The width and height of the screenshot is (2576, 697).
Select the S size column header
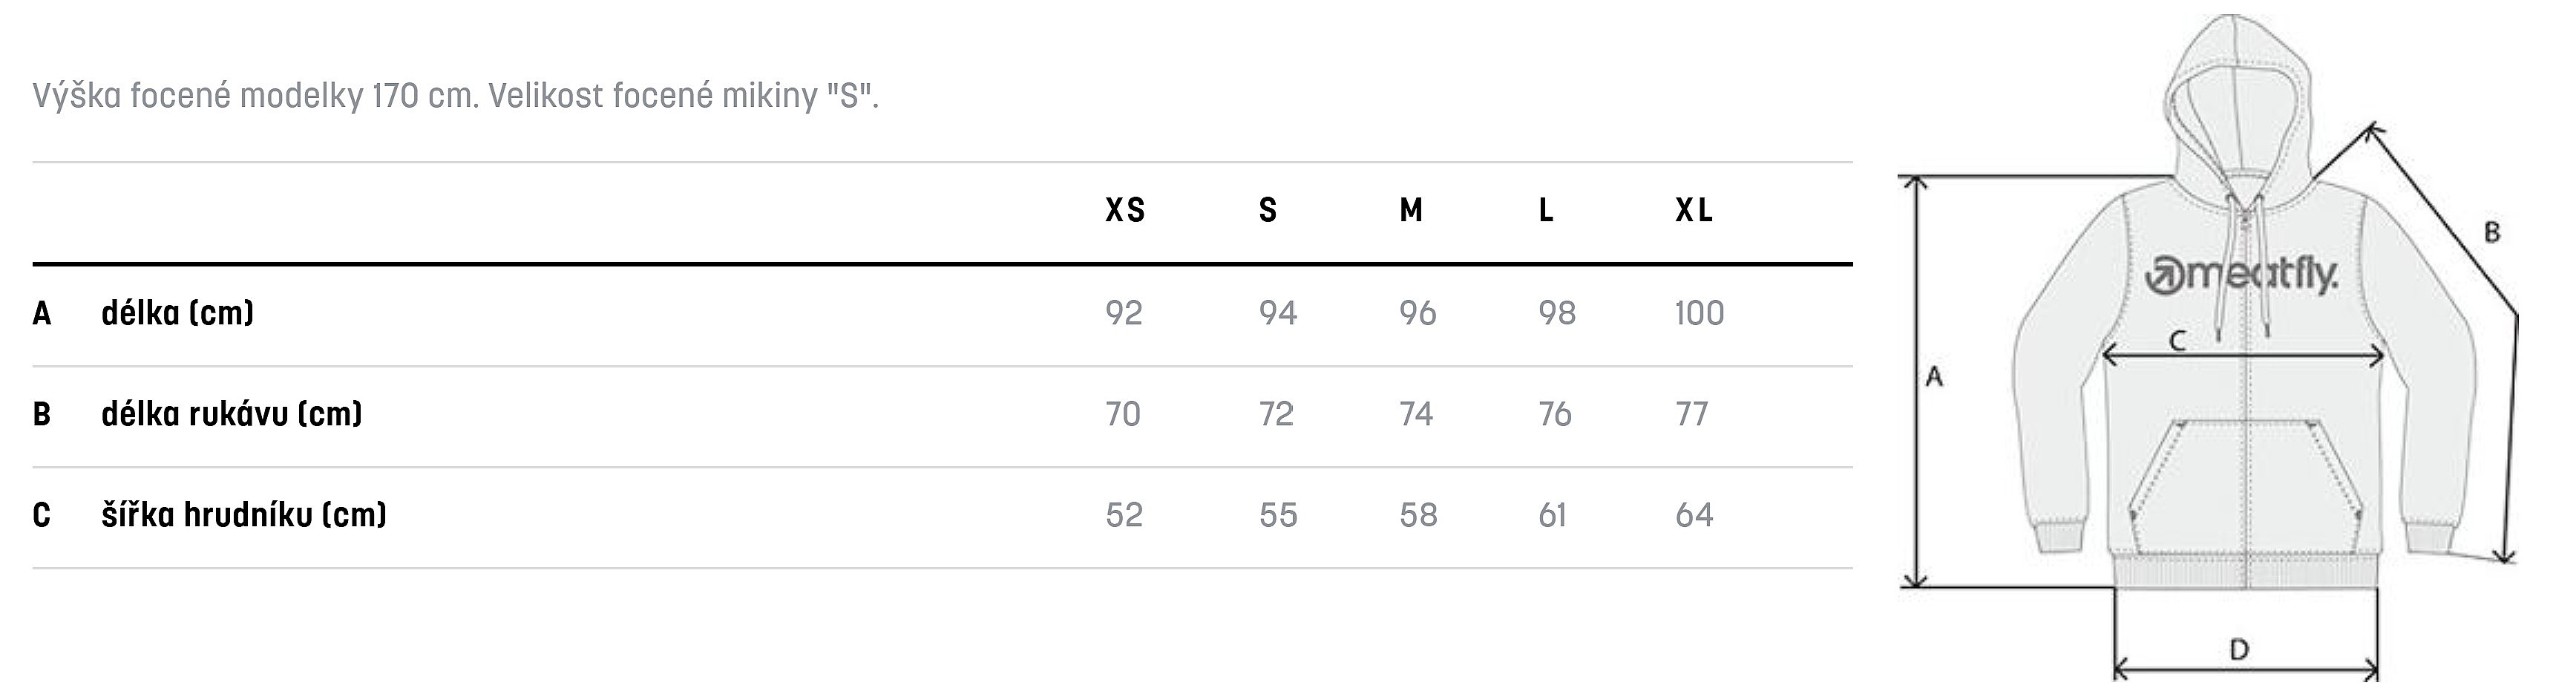[x=1268, y=210]
